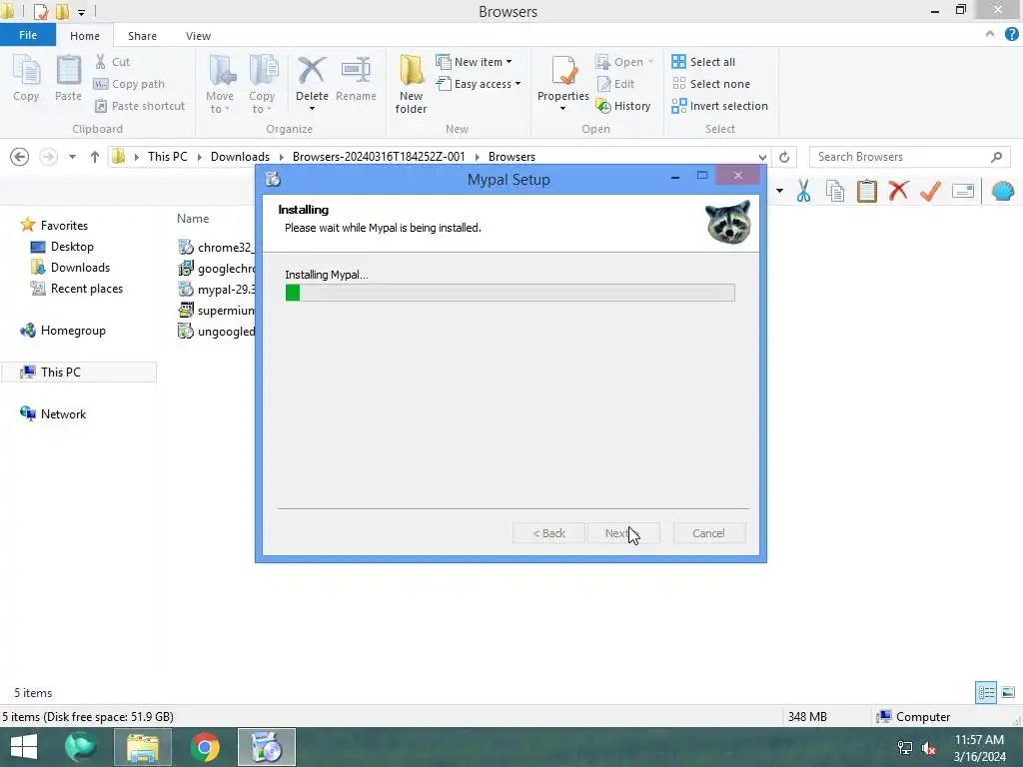Screen dimensions: 1023x767
Task: Click Select none in the ribbon
Action: pyautogui.click(x=711, y=84)
